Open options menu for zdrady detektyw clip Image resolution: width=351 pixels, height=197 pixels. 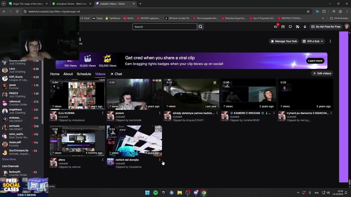[x=217, y=113]
